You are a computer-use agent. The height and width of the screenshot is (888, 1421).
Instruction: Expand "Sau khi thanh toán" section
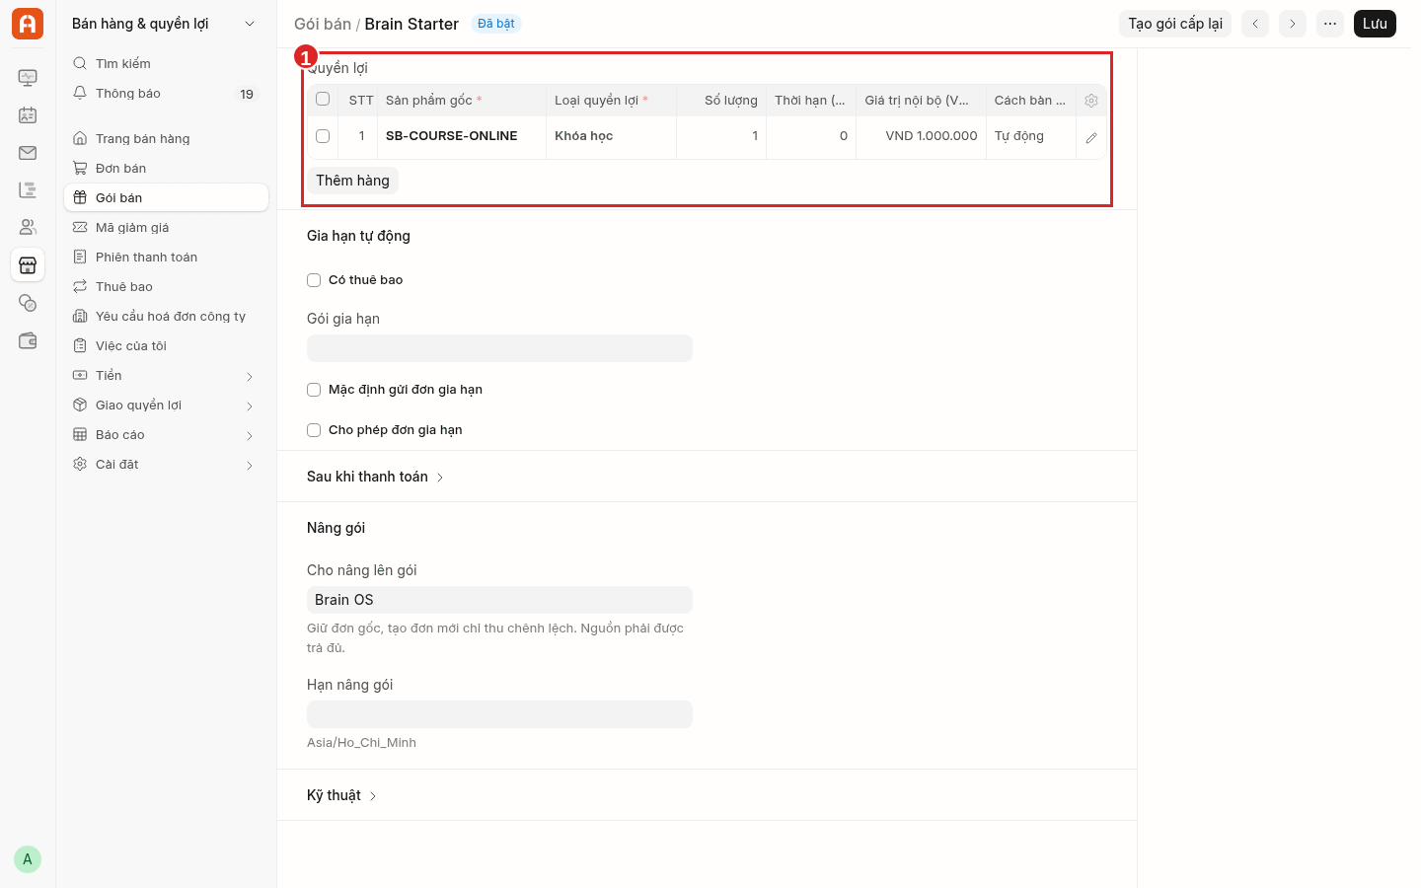pos(375,477)
